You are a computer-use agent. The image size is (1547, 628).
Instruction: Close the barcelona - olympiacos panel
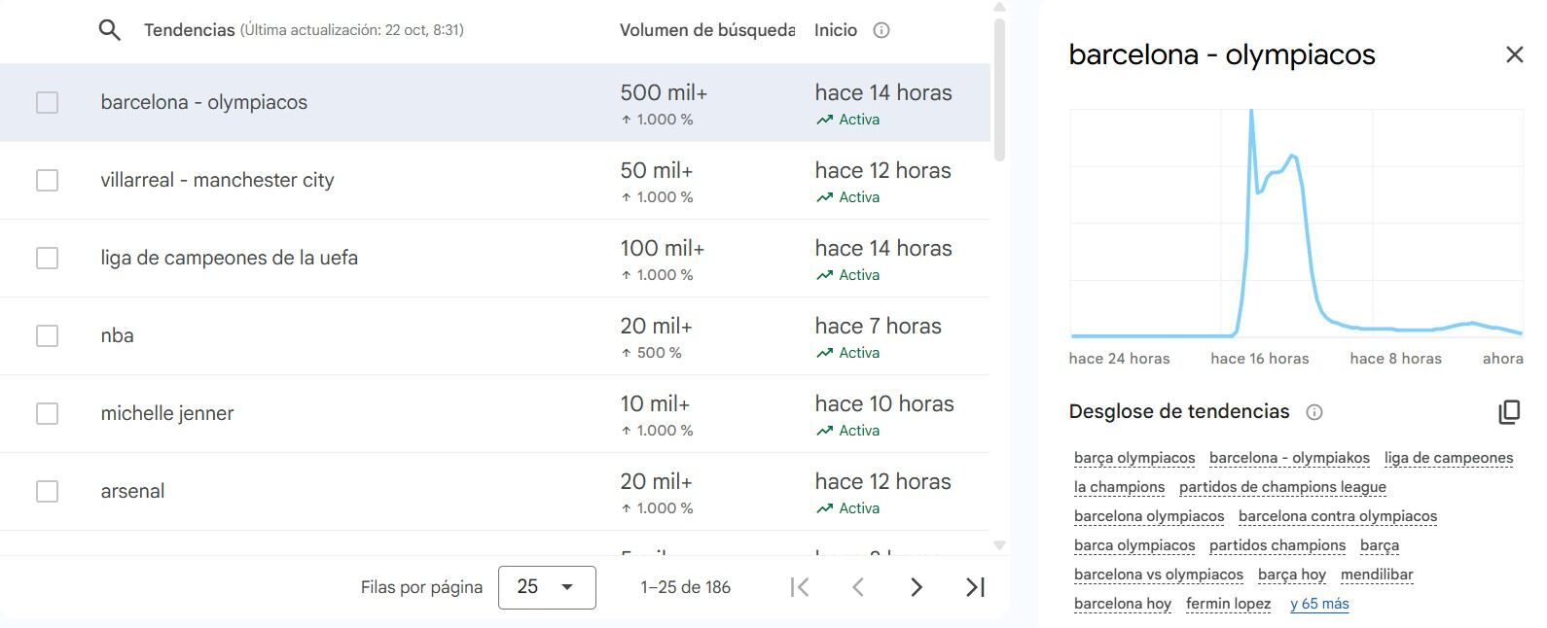(1514, 54)
